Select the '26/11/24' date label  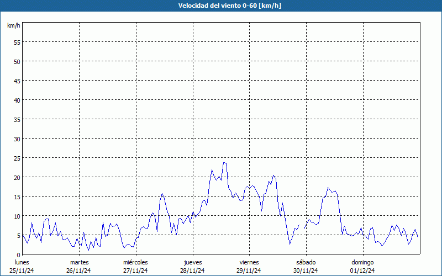point(78,270)
